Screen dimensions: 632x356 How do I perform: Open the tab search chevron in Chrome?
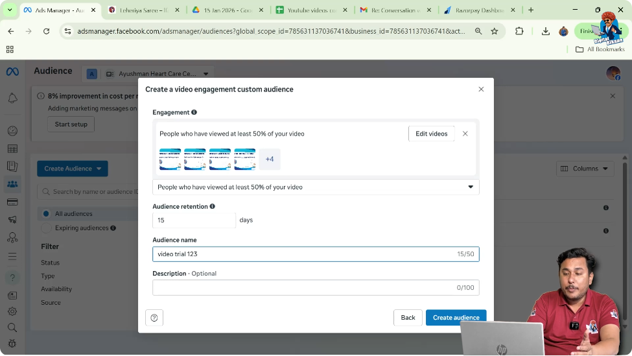point(10,10)
